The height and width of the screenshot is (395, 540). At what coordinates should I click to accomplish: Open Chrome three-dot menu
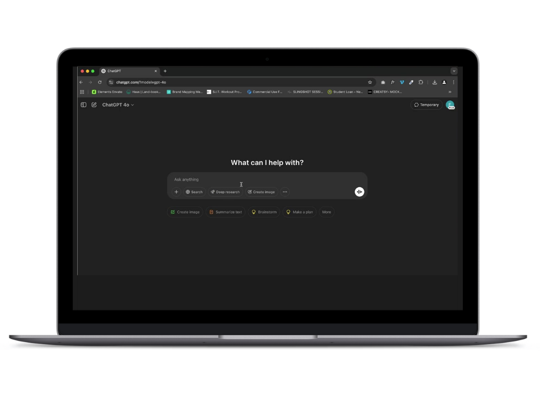pyautogui.click(x=454, y=82)
